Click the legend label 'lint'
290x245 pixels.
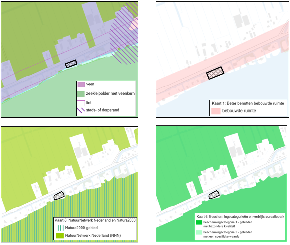[89, 103]
